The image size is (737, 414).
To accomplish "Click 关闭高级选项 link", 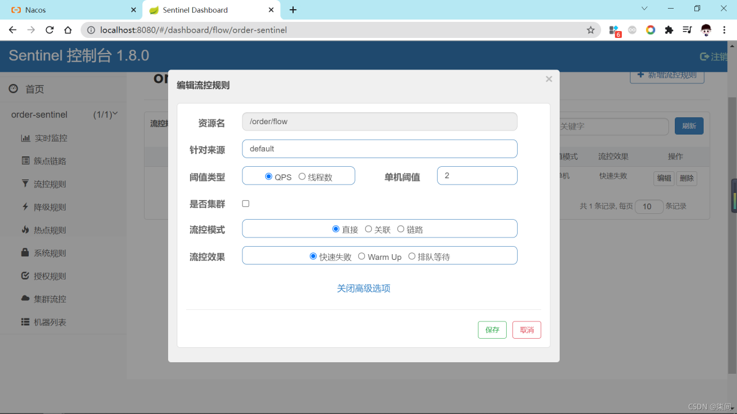I will point(364,288).
